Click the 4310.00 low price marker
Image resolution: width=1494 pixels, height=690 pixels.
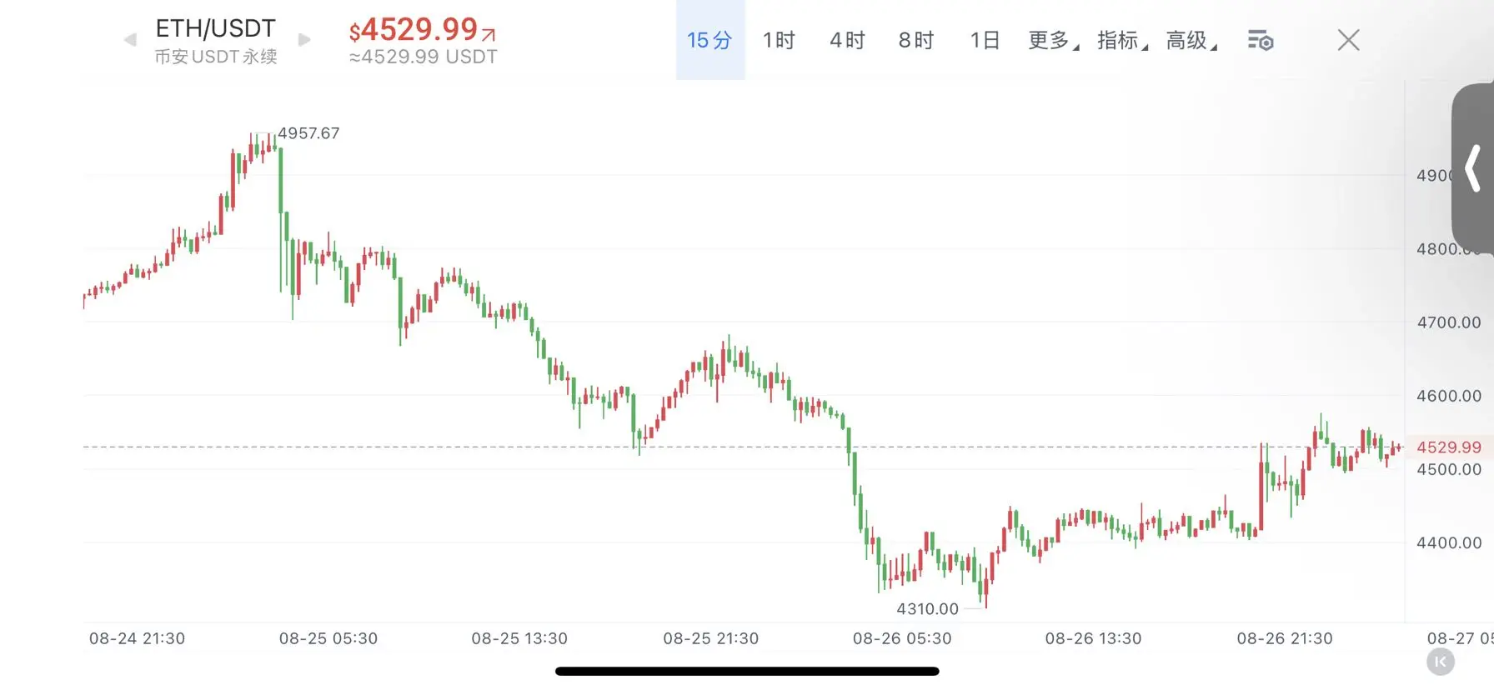click(927, 609)
